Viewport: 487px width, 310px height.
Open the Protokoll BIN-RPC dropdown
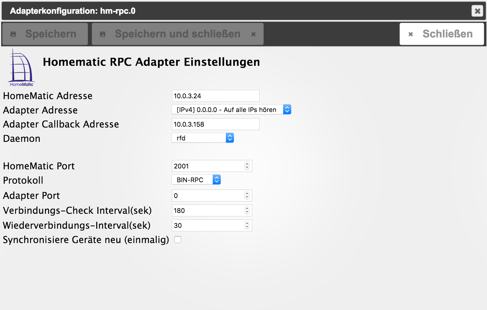tap(196, 180)
